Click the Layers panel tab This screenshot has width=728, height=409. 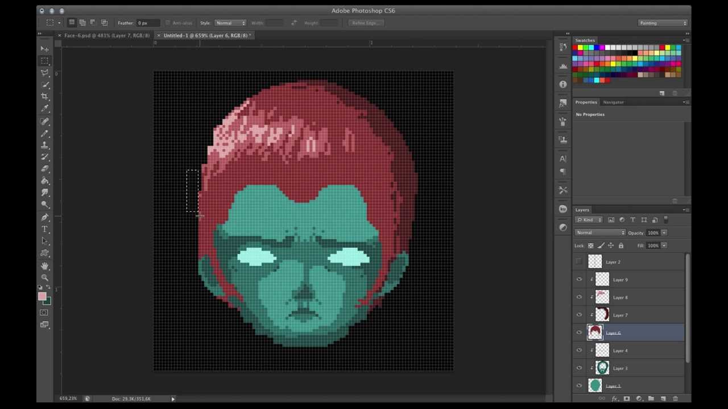582,210
